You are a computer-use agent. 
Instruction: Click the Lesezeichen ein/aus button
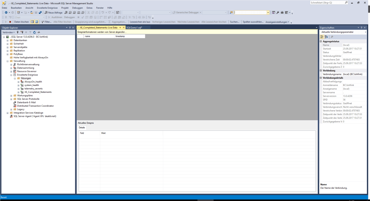140,22
